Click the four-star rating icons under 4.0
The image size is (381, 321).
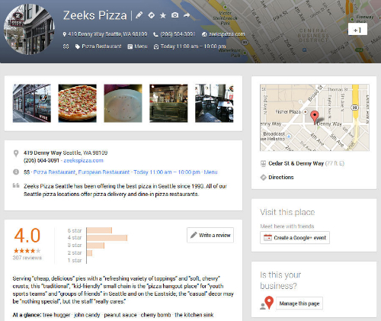27,251
